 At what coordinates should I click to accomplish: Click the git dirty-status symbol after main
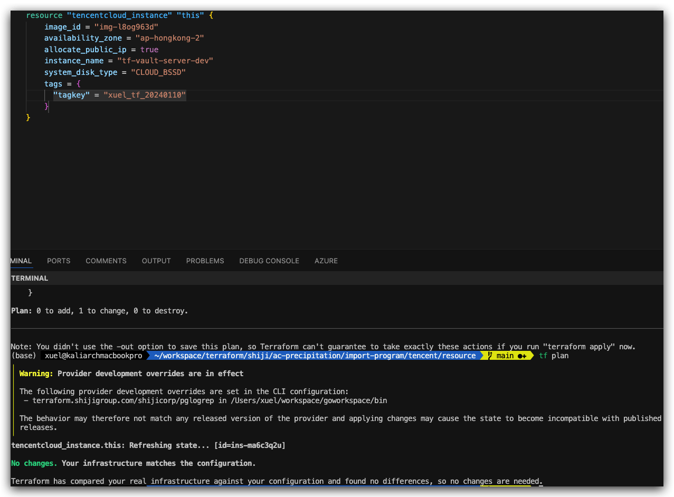coord(522,356)
